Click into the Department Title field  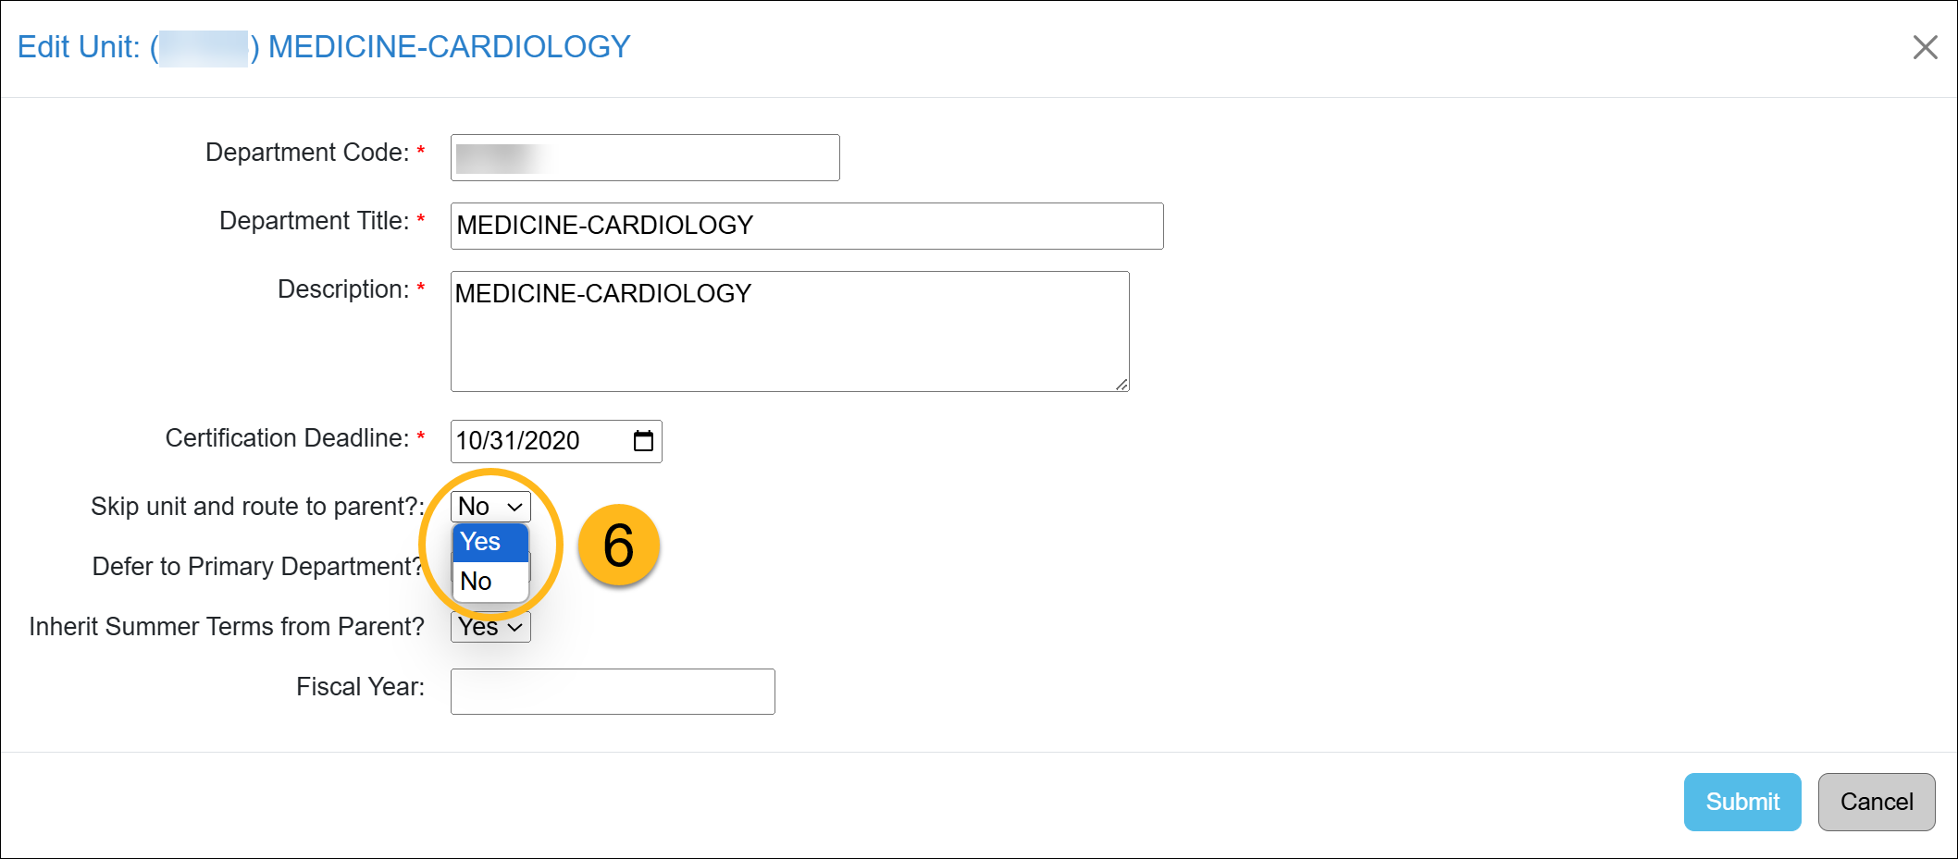(806, 226)
